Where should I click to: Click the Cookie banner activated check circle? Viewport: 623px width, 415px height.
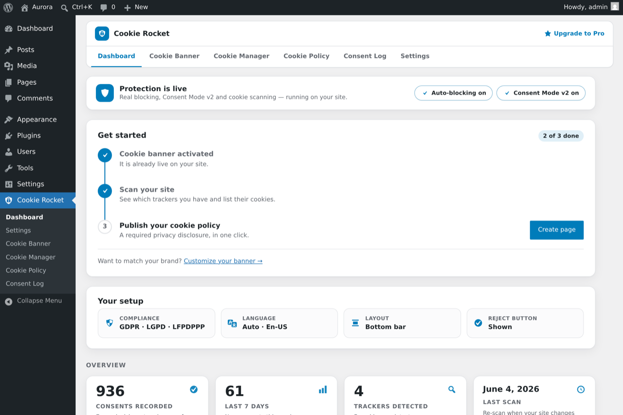click(105, 155)
